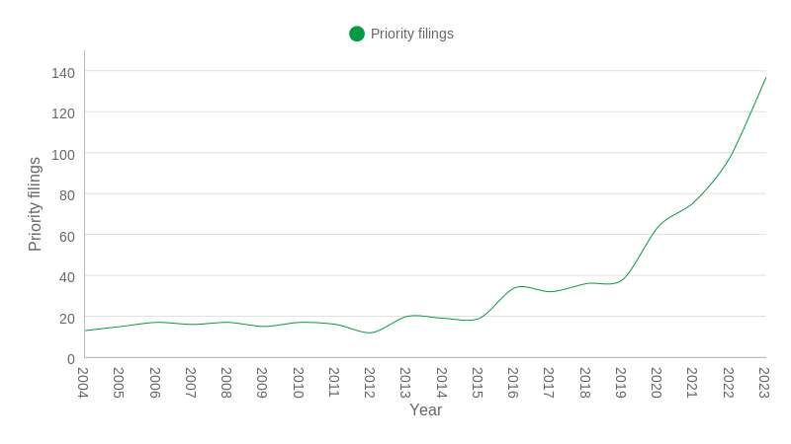Click the 0 y-axis value
This screenshot has width=791, height=444.
pyautogui.click(x=70, y=359)
